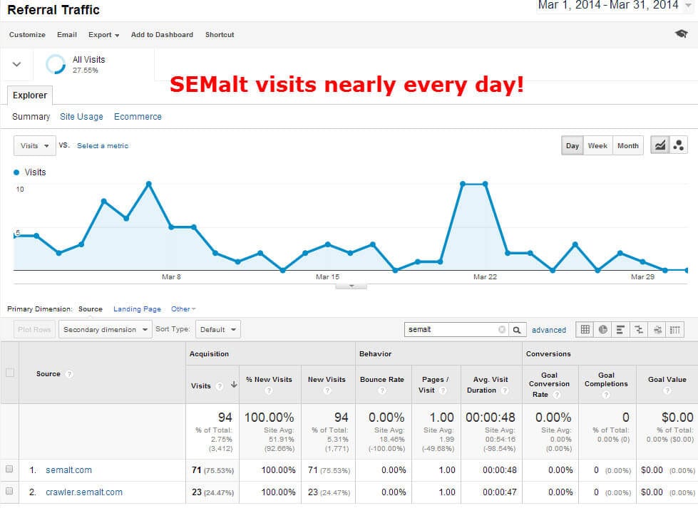Check the select-all rows checkbox
698x508 pixels.
[x=10, y=373]
